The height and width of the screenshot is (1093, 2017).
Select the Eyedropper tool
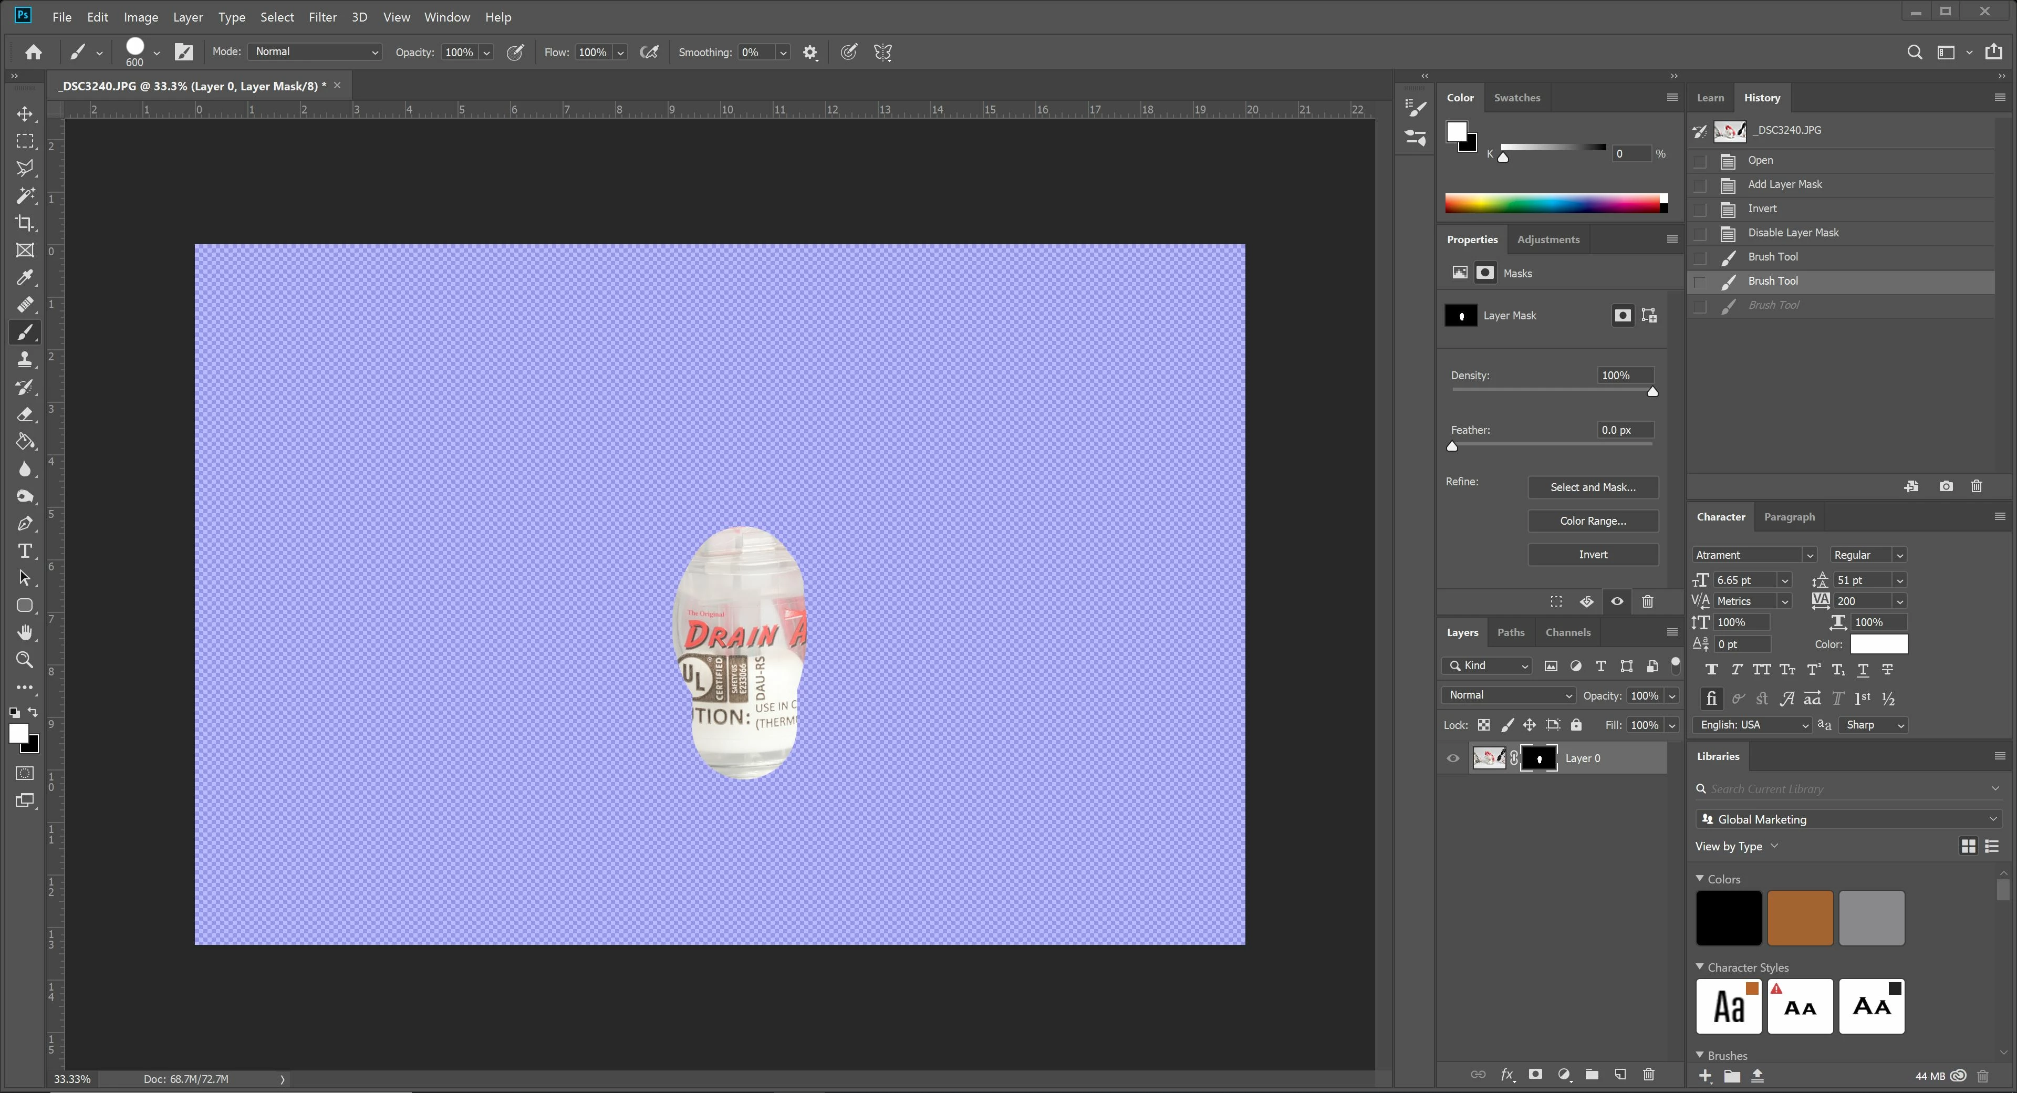coord(25,277)
